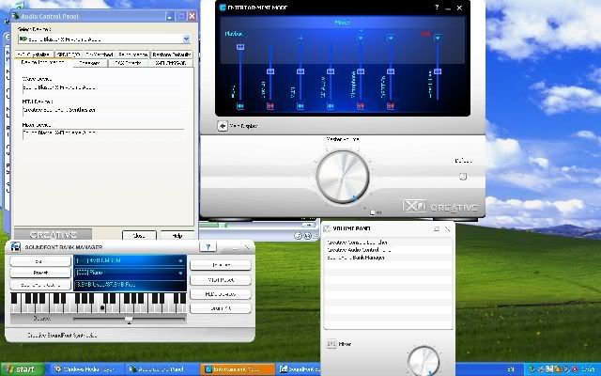The height and width of the screenshot is (376, 601).
Task: Open dropdown arrow above the Microphone slider
Action: pos(361,38)
